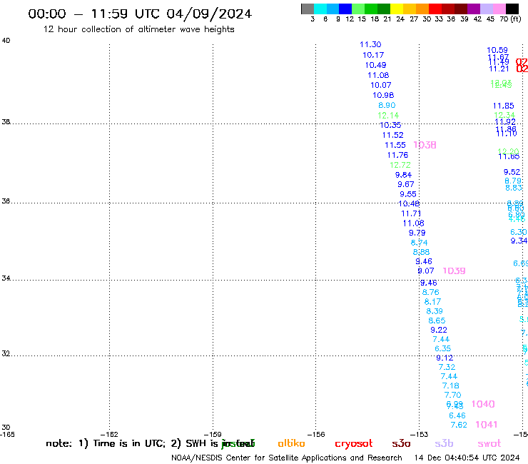Image resolution: width=528 pixels, height=464 pixels.
Task: Click wave height value 11.52
Action: (x=392, y=135)
